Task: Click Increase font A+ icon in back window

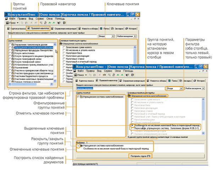Action: click(50, 23)
